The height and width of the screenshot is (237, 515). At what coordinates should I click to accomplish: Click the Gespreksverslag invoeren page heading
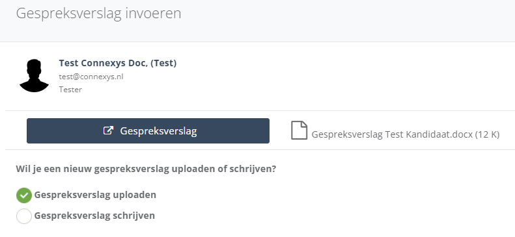[x=98, y=14]
